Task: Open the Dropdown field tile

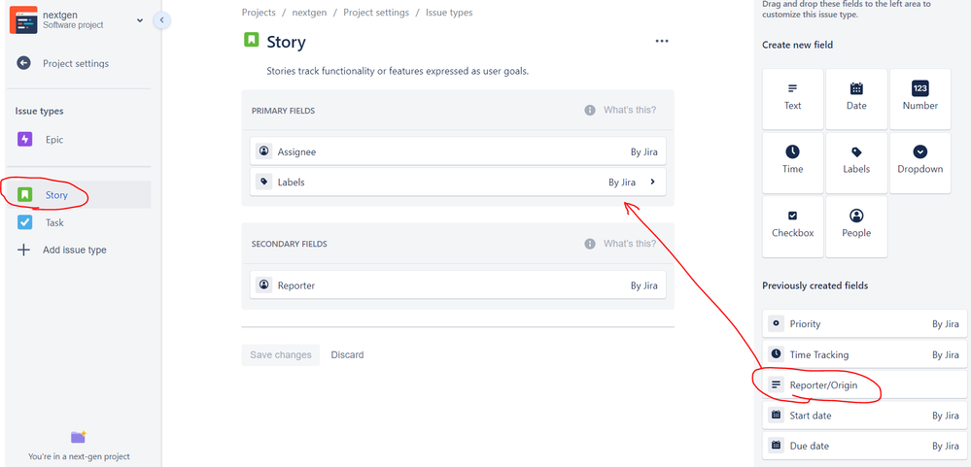Action: (x=920, y=163)
